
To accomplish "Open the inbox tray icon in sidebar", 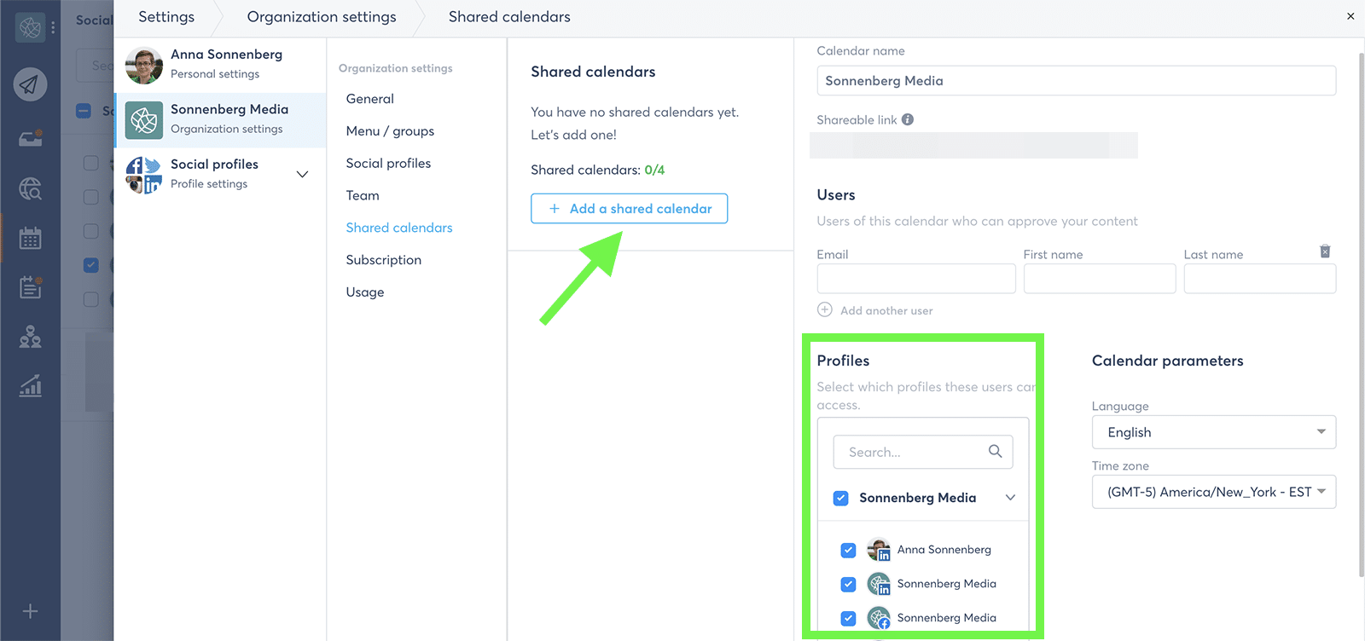I will coord(31,138).
